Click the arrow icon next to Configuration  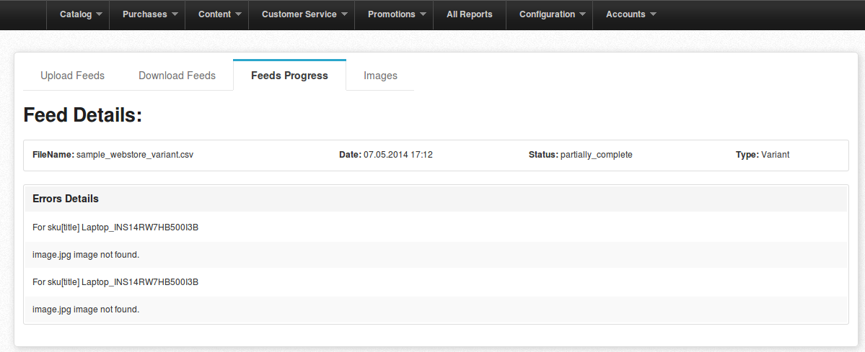582,15
